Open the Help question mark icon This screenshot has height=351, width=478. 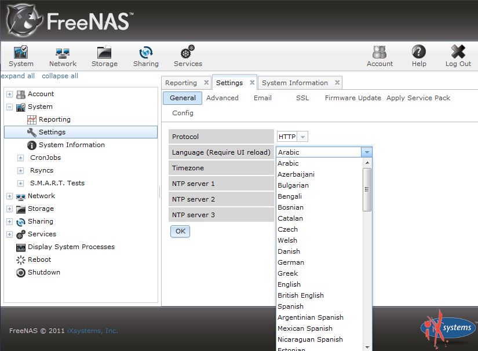coord(418,53)
